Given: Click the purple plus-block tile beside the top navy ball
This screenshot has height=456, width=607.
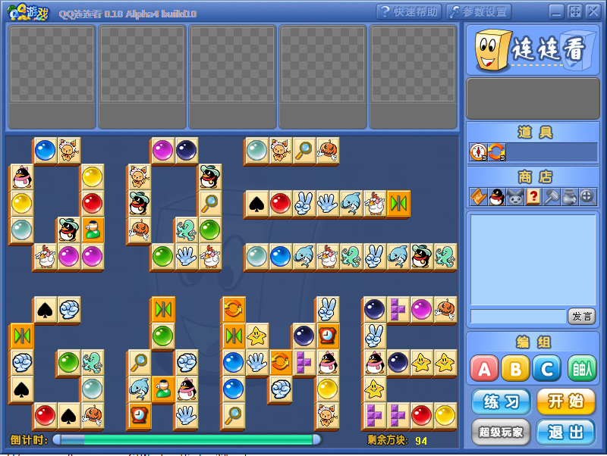Looking at the screenshot, I should tap(398, 310).
